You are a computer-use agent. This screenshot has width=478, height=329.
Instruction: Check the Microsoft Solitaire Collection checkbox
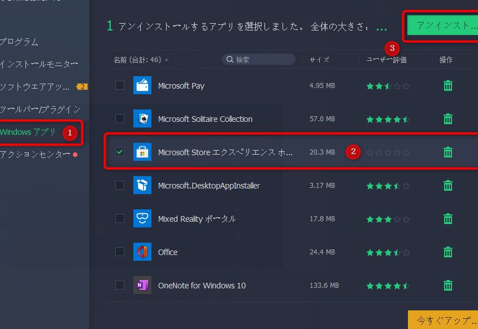[120, 119]
